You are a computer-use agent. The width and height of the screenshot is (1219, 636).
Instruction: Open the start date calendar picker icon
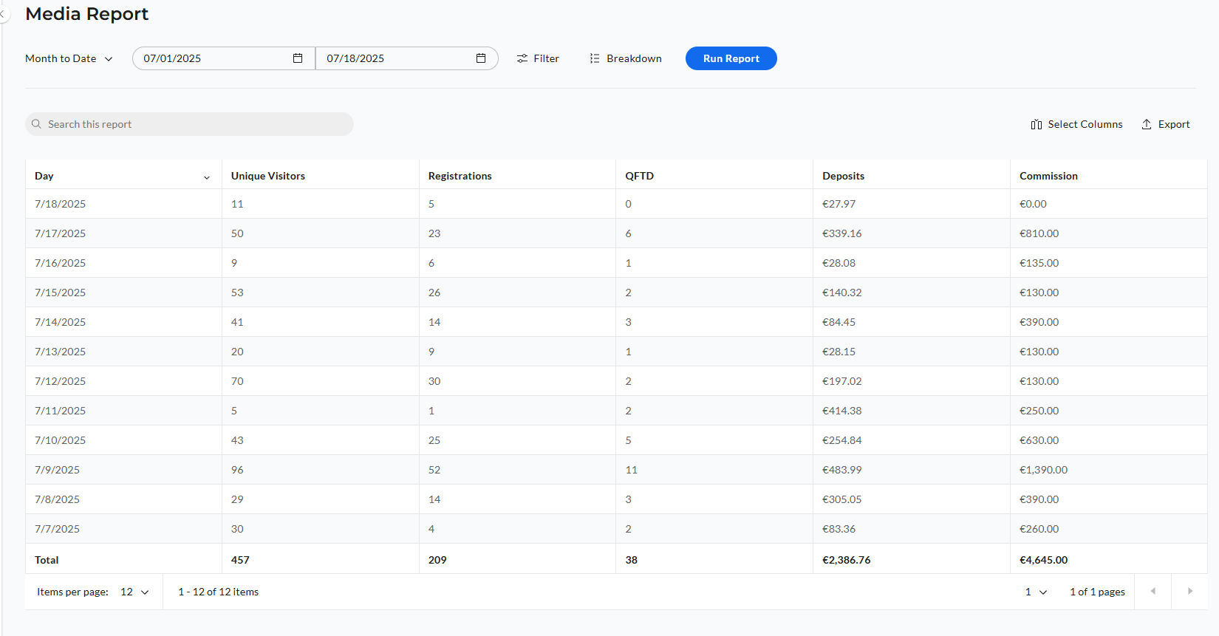298,58
